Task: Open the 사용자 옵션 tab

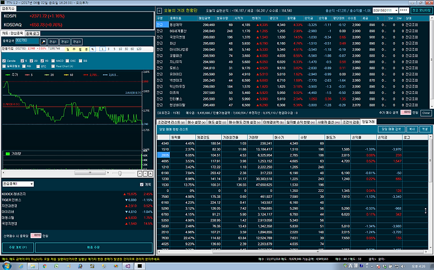Action: click(x=329, y=122)
